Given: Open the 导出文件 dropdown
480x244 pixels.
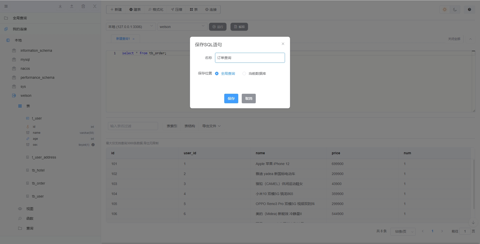Looking at the screenshot, I should 211,126.
